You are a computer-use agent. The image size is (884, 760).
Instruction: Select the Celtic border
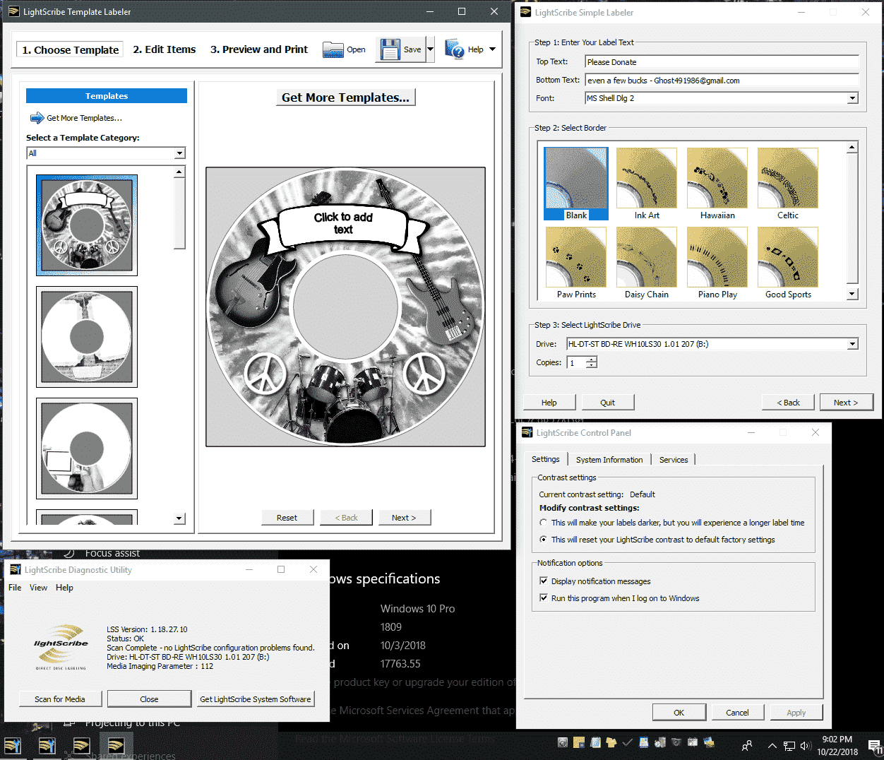(x=787, y=184)
